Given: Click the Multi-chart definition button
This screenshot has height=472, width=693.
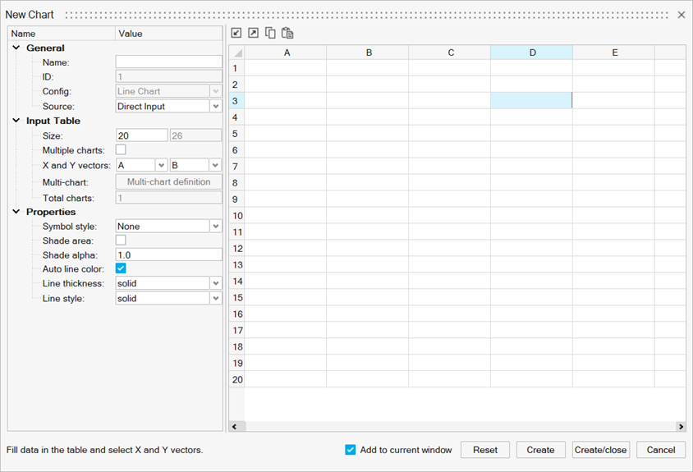Looking at the screenshot, I should tap(169, 181).
